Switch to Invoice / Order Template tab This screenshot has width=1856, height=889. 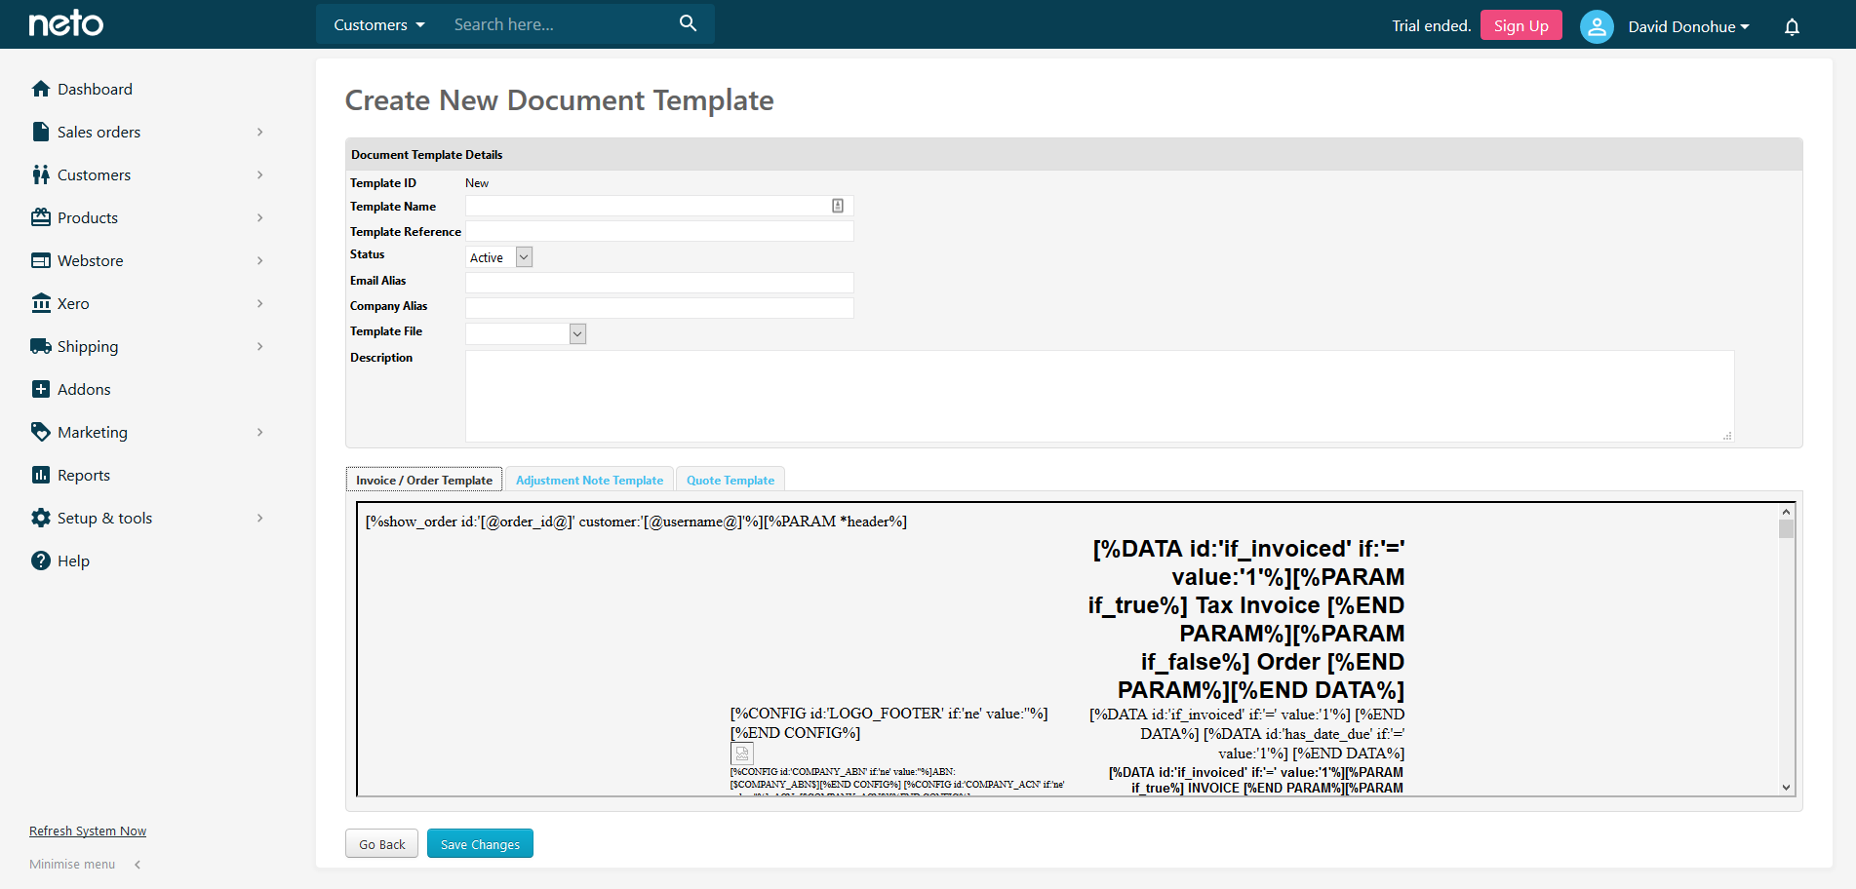point(424,480)
